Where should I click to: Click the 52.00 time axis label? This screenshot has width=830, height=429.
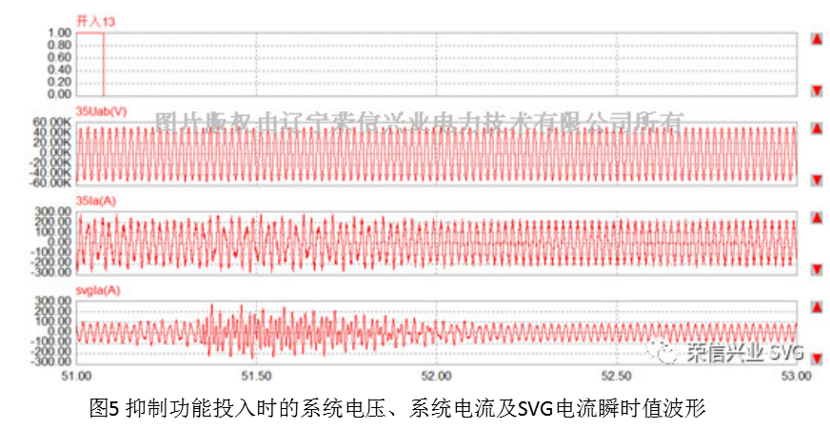pos(436,376)
